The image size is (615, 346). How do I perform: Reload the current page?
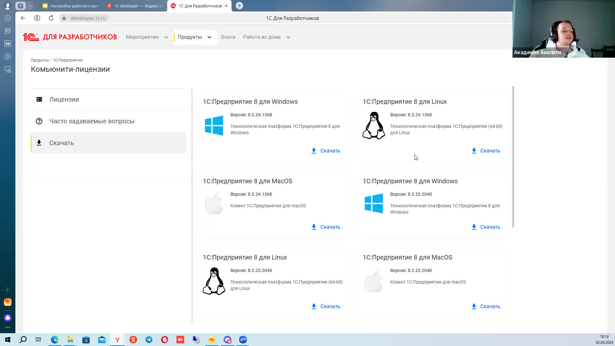[51, 18]
